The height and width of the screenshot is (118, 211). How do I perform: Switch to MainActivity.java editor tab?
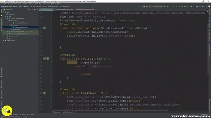click(x=46, y=10)
